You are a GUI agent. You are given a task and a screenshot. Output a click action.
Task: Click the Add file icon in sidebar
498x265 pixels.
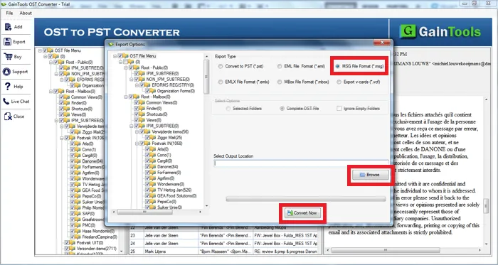click(8, 26)
